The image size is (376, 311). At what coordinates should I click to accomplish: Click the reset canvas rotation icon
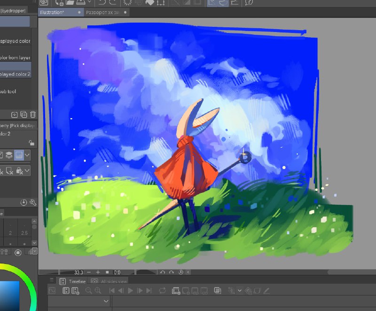181,272
